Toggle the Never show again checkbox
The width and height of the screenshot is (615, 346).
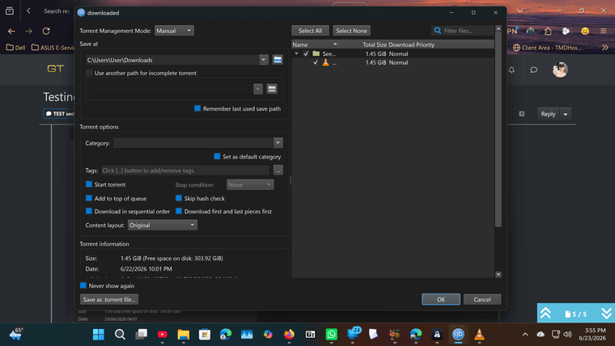(x=83, y=285)
